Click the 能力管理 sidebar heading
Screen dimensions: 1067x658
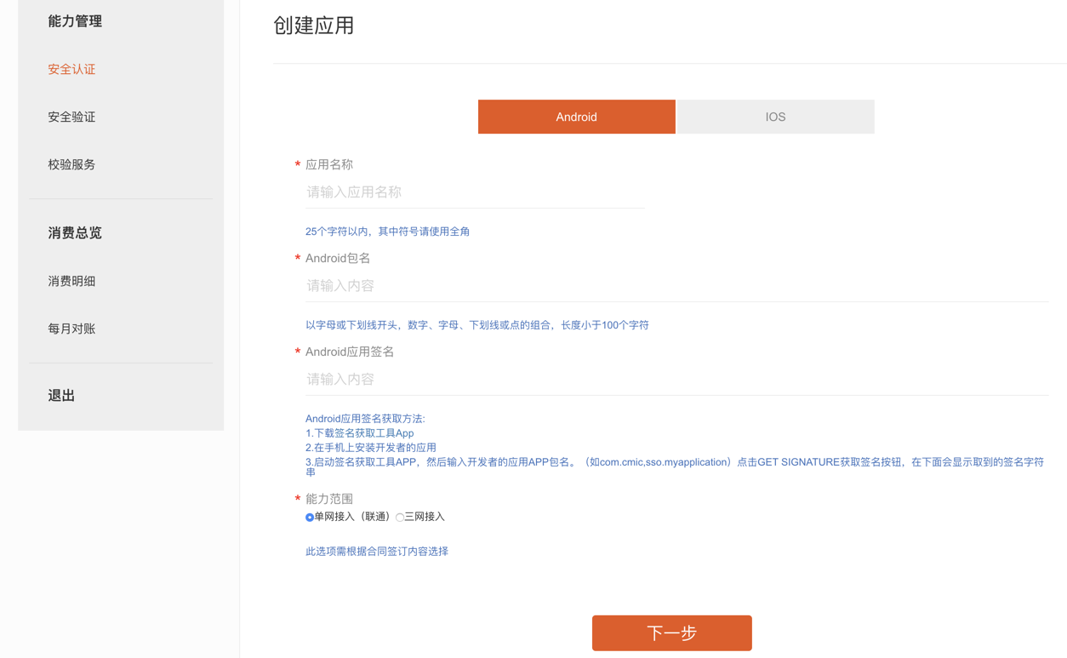pyautogui.click(x=75, y=21)
